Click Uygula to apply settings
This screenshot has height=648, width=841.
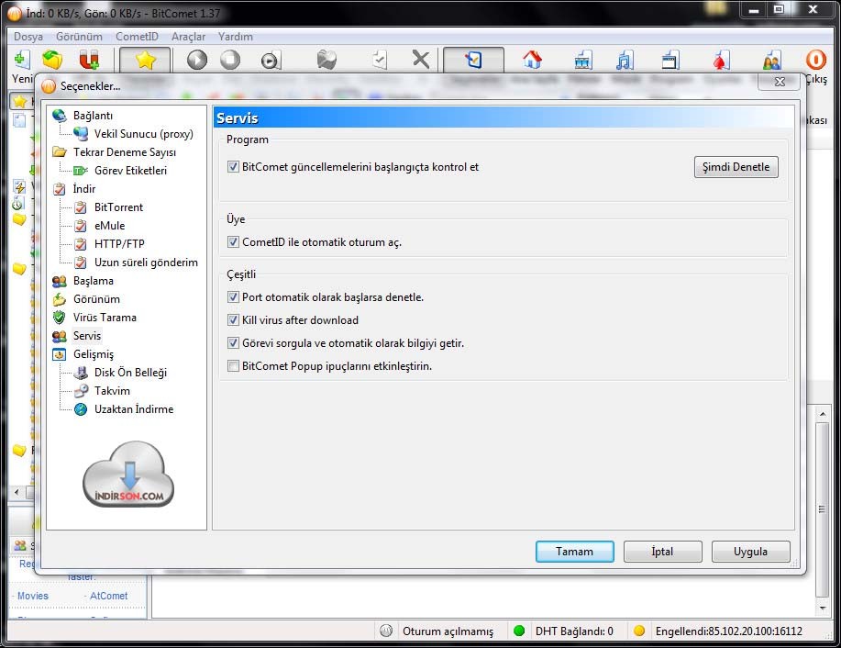point(750,552)
